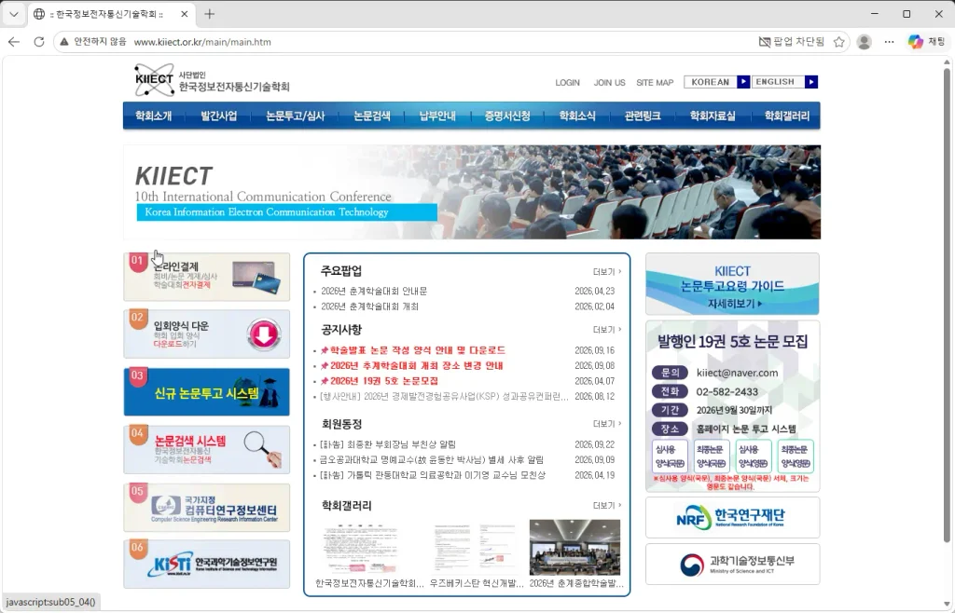955x613 pixels.
Task: Click the KIIECT conference hero banner image
Action: click(472, 192)
